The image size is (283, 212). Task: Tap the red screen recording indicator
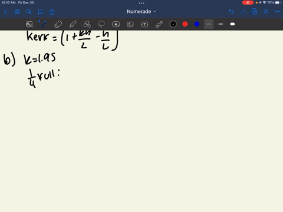[x=248, y=3]
